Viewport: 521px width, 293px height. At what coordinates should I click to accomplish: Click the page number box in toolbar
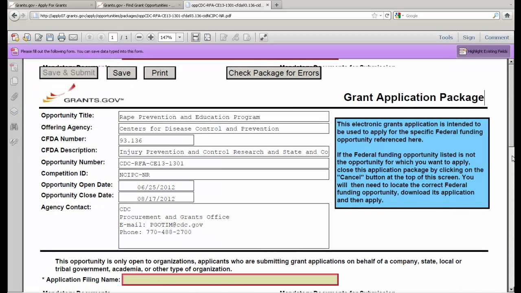tap(112, 37)
